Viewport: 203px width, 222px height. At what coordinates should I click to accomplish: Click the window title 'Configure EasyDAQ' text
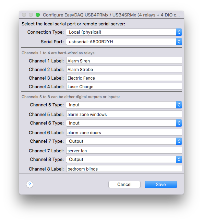click(111, 15)
